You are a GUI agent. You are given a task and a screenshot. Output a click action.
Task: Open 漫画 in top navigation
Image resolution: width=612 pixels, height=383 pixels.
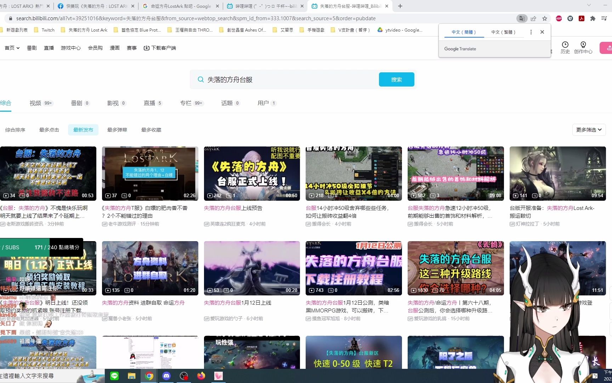pos(115,48)
